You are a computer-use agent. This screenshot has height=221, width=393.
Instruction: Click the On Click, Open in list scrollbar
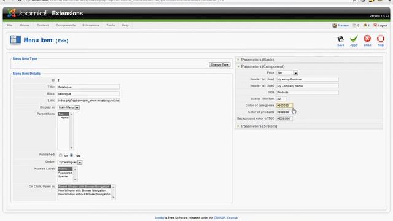113,192
